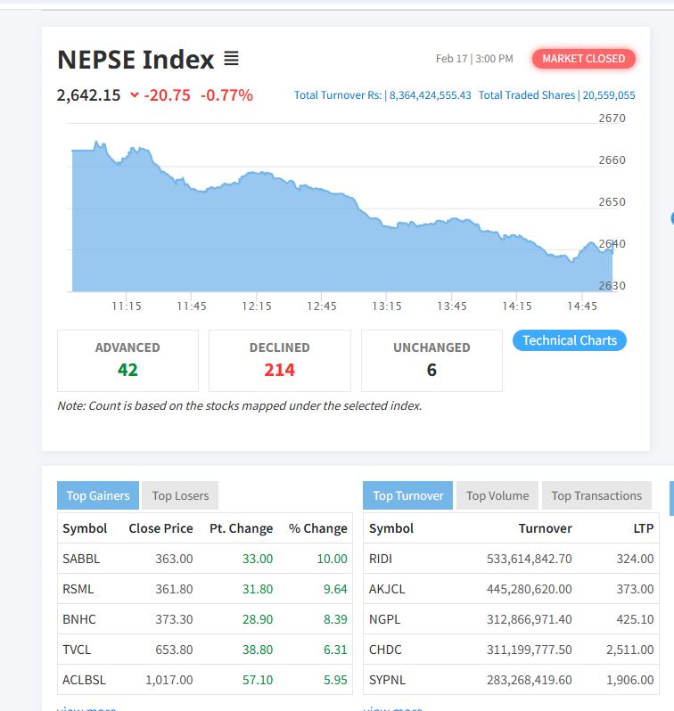
Task: Click the ADVANCED 42 count box
Action: (x=127, y=360)
